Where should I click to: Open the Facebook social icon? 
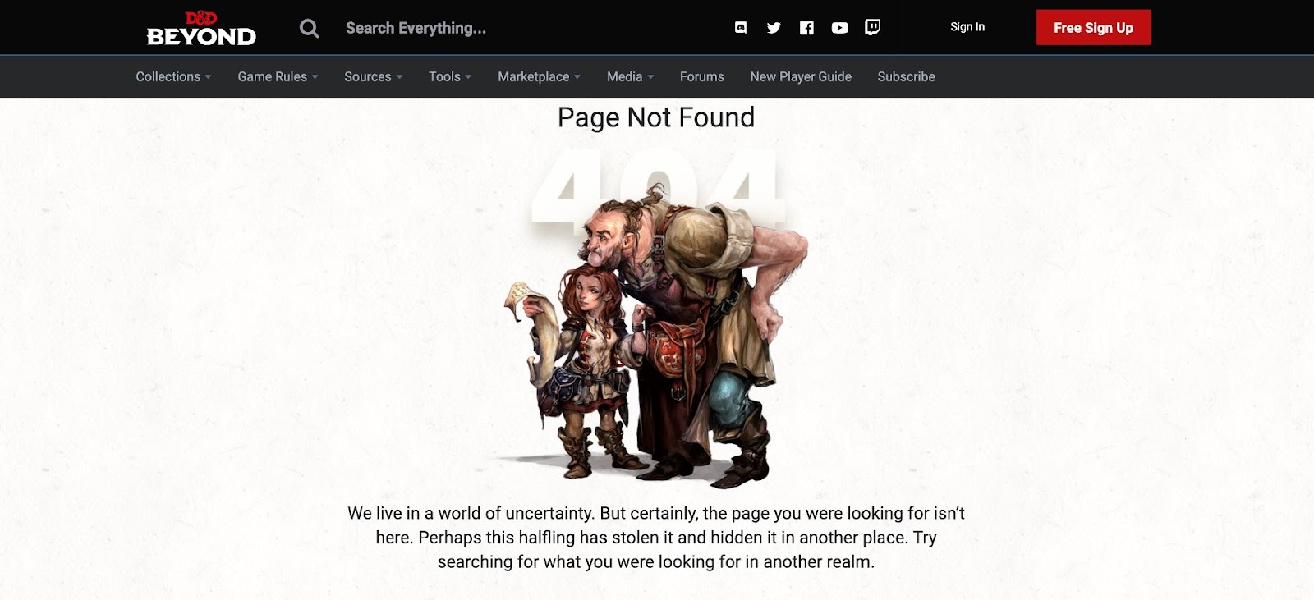tap(806, 28)
